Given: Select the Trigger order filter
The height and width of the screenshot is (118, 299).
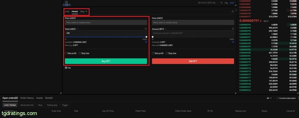Looking at the screenshot, I should coord(65,105).
